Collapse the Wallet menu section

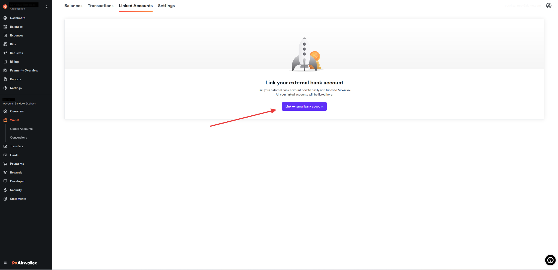(x=15, y=120)
